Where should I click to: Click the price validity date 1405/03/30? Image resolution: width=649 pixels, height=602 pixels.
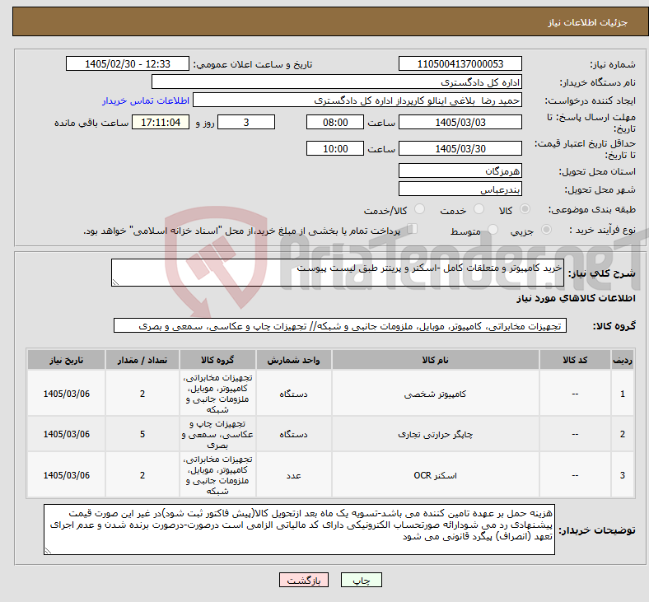click(460, 148)
